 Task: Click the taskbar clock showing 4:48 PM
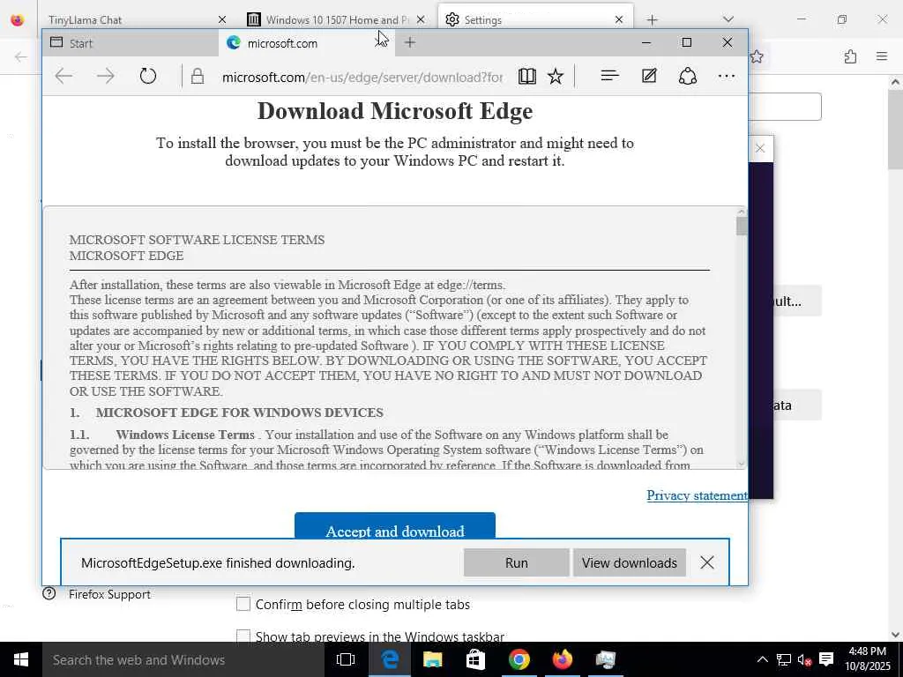(868, 659)
